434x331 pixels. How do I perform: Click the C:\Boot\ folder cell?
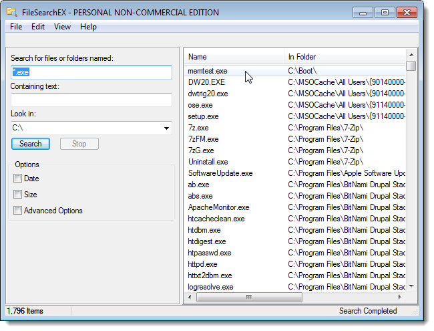(x=302, y=71)
